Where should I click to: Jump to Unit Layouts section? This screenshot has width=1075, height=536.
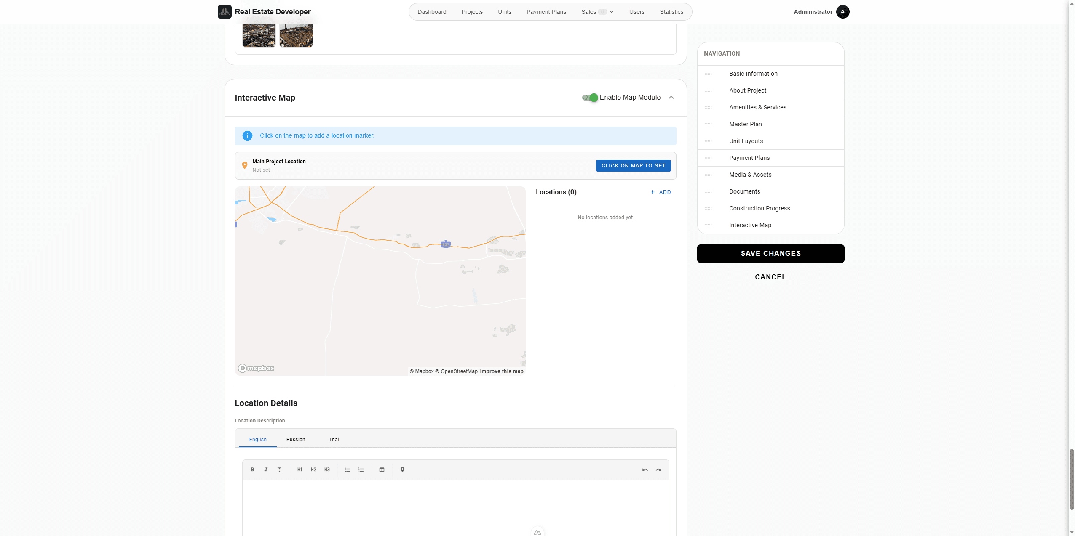click(x=746, y=141)
